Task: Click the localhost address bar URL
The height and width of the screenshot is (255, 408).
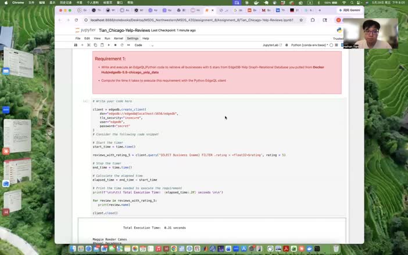Action: point(192,20)
